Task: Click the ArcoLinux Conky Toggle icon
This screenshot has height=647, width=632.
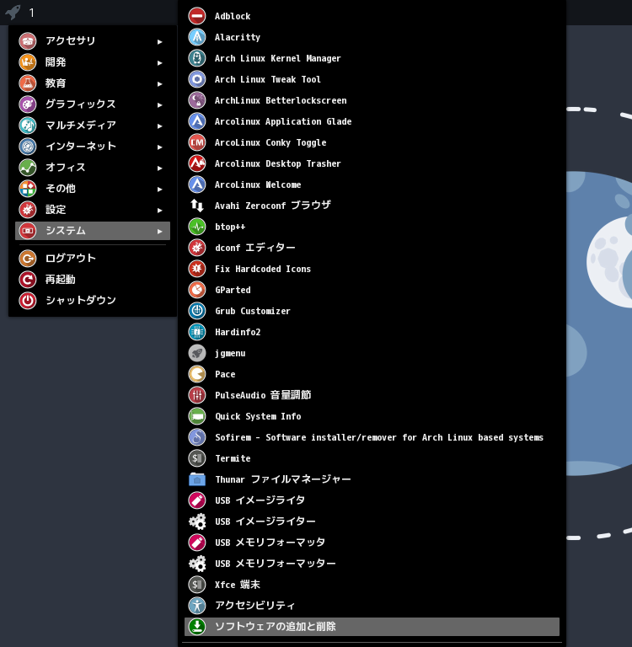Action: coord(197,142)
